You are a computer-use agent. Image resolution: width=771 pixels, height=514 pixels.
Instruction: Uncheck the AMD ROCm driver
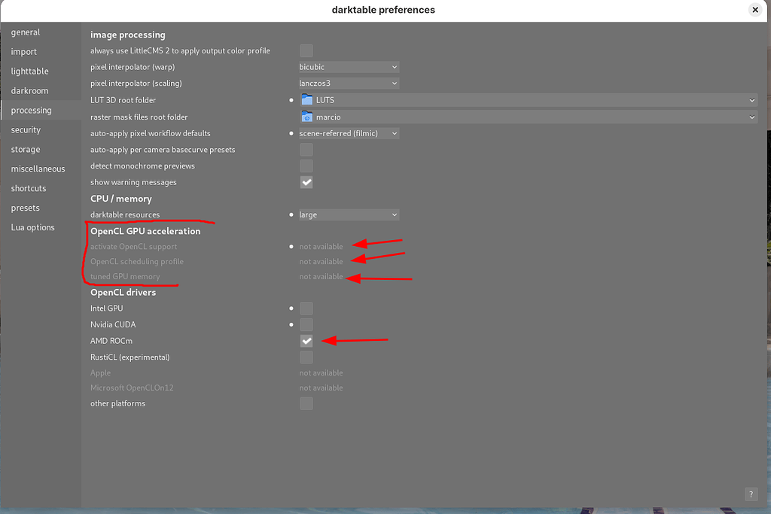pyautogui.click(x=306, y=341)
